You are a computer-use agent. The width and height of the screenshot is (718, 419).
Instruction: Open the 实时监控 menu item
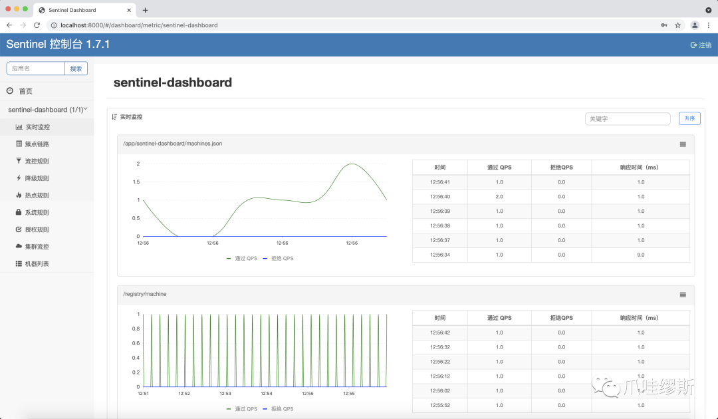tap(47, 127)
